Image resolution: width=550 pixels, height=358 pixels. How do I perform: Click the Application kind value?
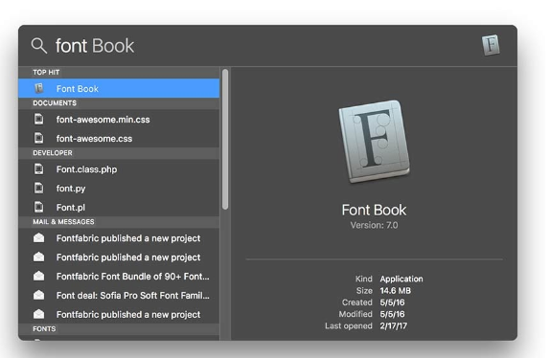[401, 279]
